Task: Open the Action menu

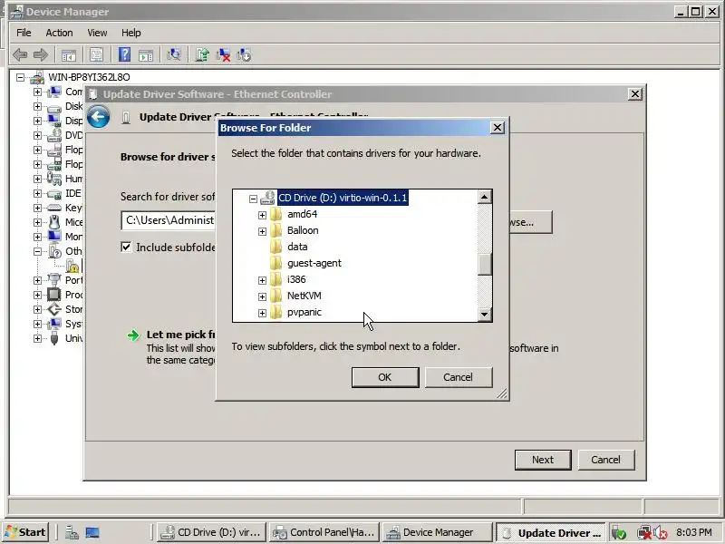Action: 59,33
